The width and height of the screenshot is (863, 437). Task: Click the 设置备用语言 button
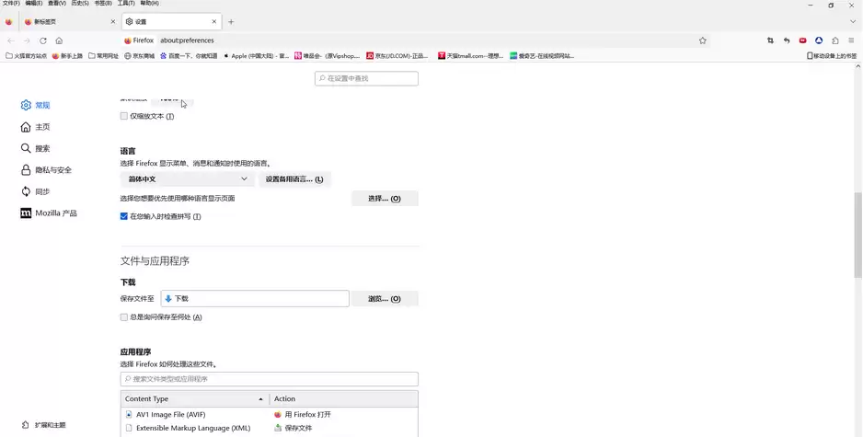294,179
